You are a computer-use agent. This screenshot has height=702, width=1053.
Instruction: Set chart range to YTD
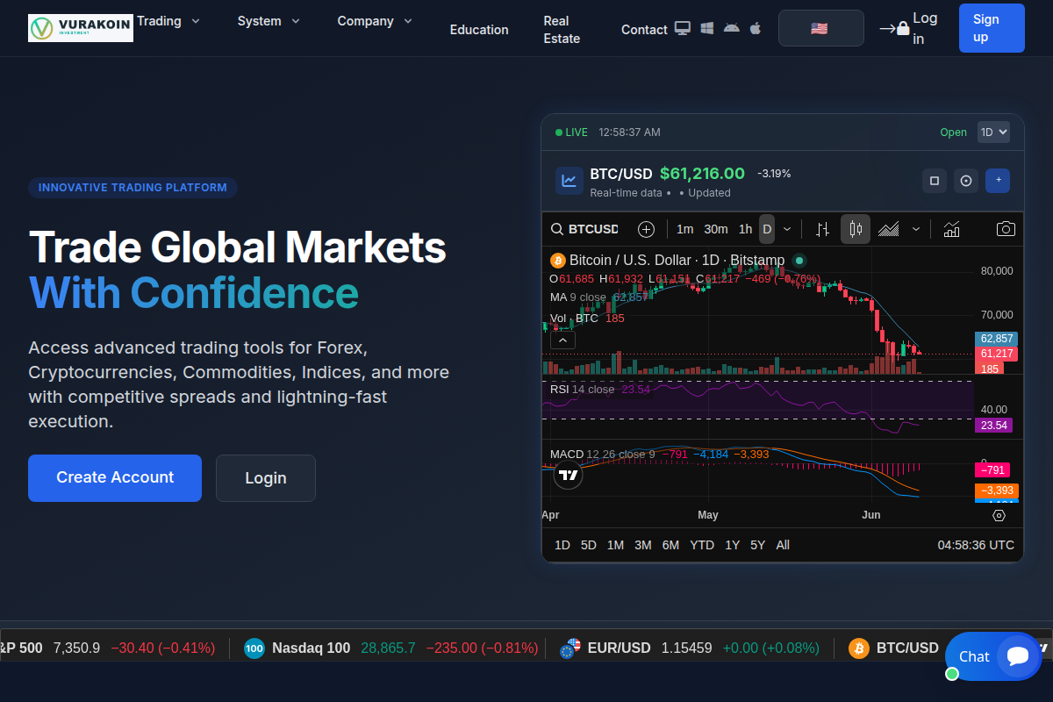[x=702, y=545]
